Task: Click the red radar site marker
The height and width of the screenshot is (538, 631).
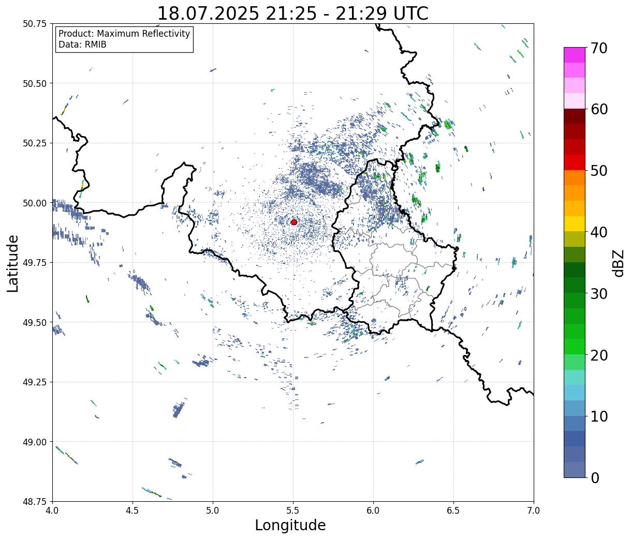Action: coord(294,222)
